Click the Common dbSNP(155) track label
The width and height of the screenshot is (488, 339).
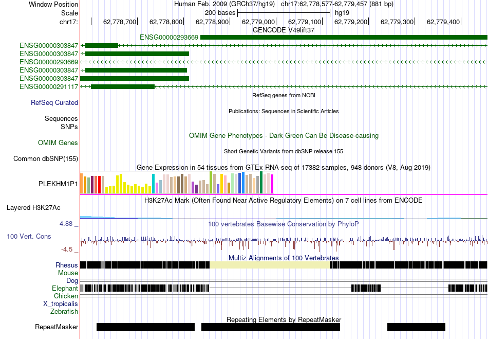tap(46, 158)
